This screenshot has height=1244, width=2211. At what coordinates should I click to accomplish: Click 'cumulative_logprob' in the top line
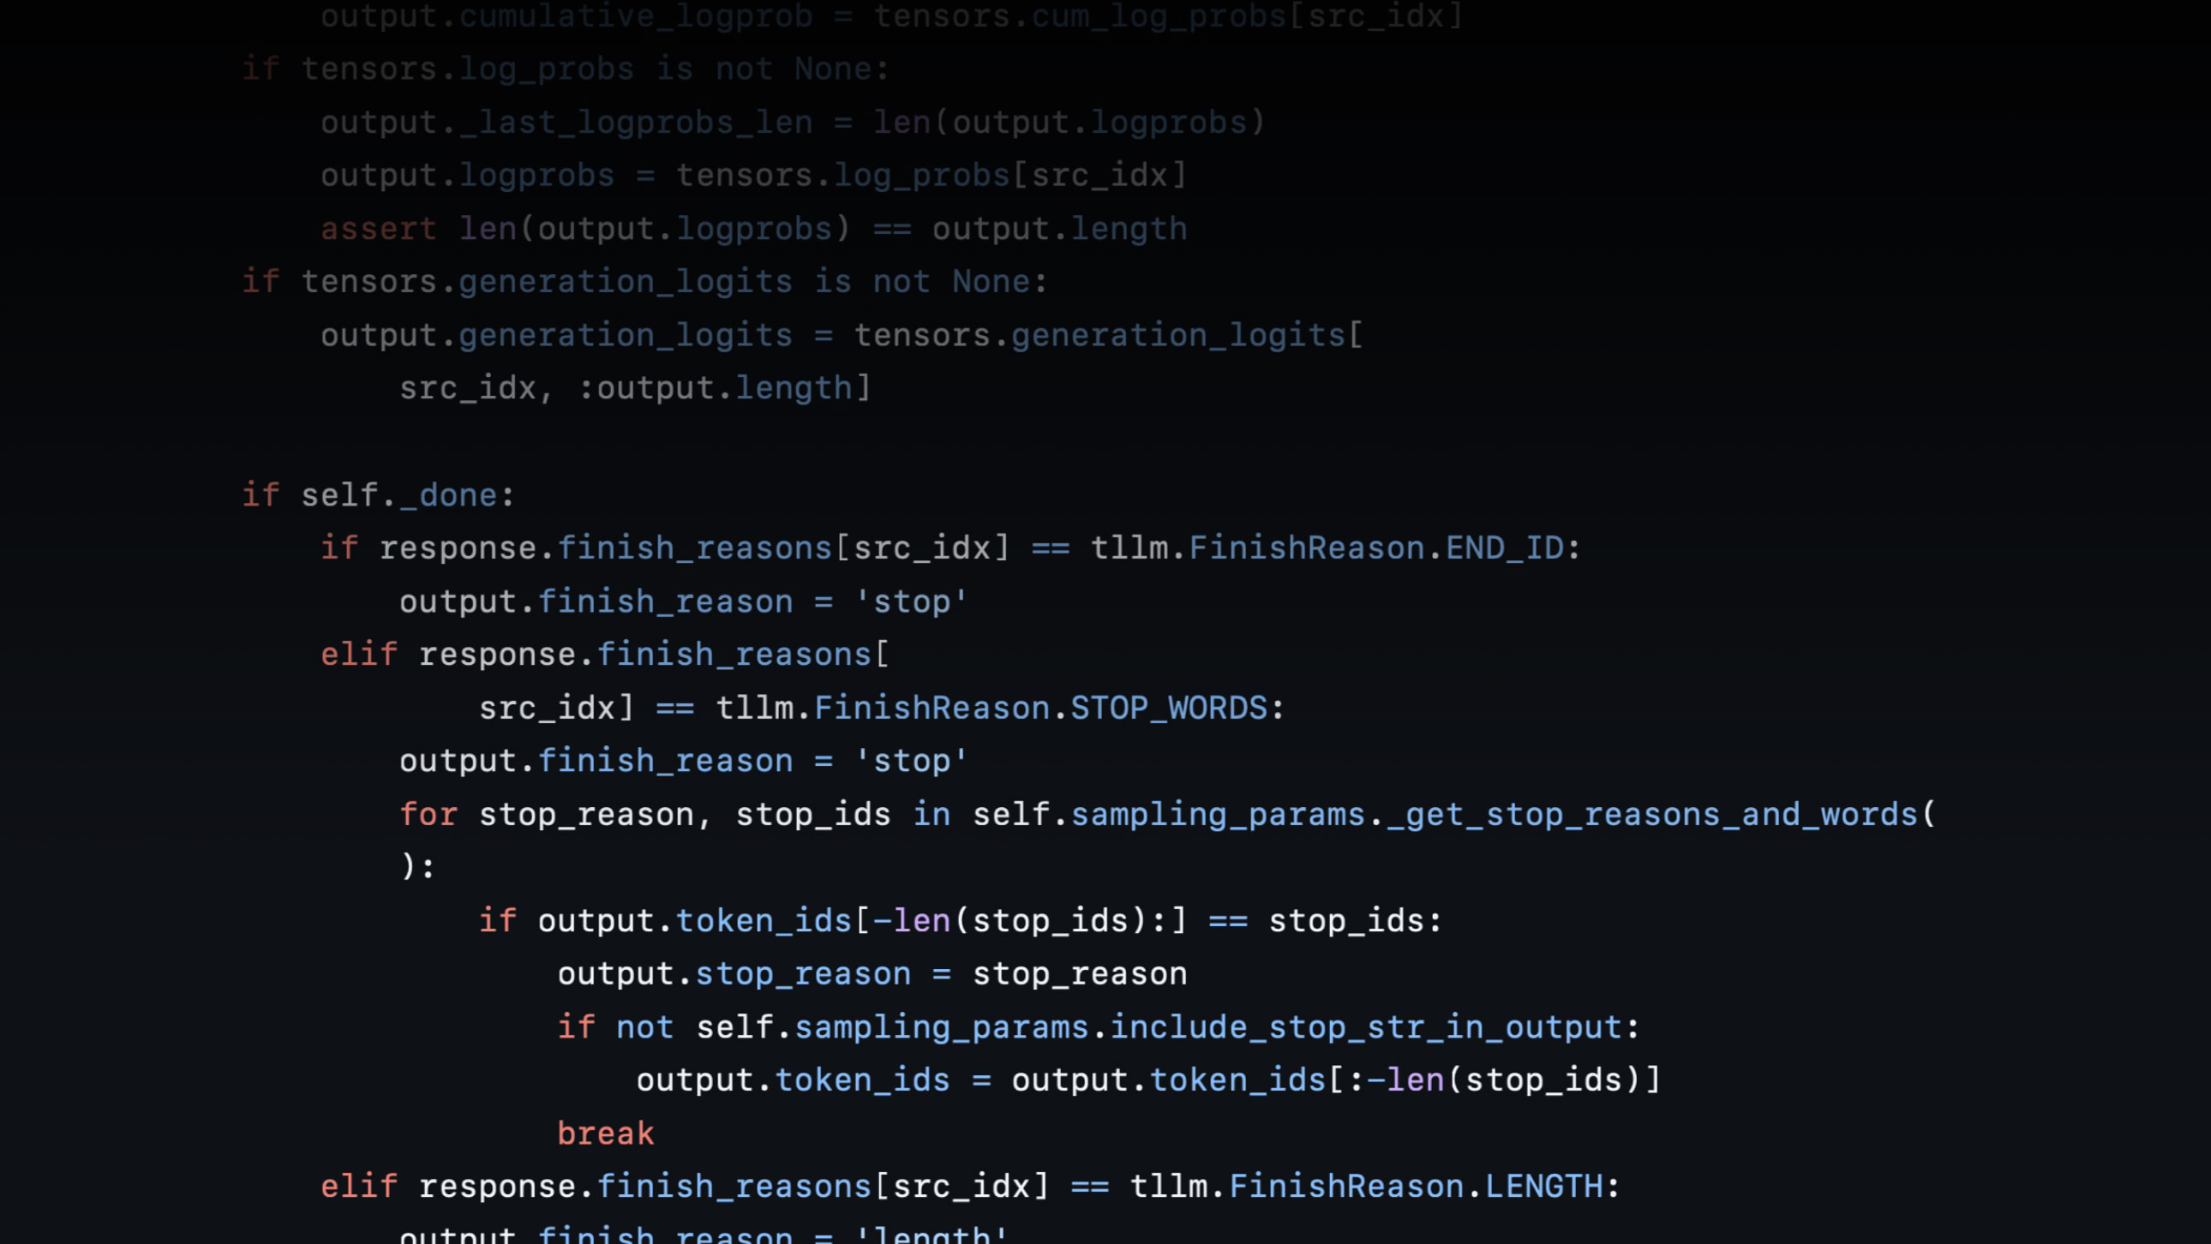coord(636,16)
